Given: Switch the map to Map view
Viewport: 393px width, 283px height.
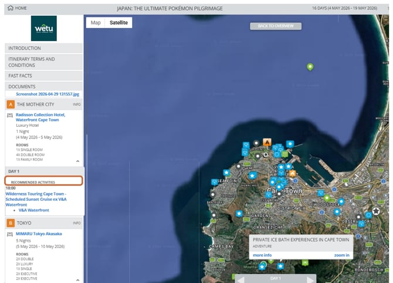Looking at the screenshot, I should (96, 22).
